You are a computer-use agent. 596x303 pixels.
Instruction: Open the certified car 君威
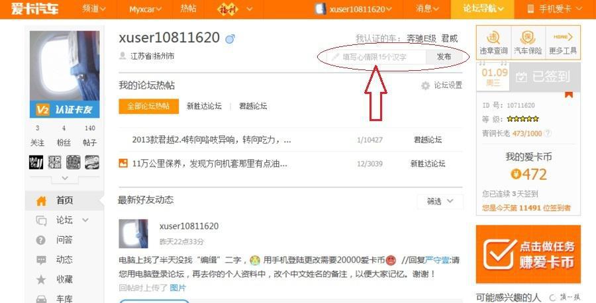450,38
